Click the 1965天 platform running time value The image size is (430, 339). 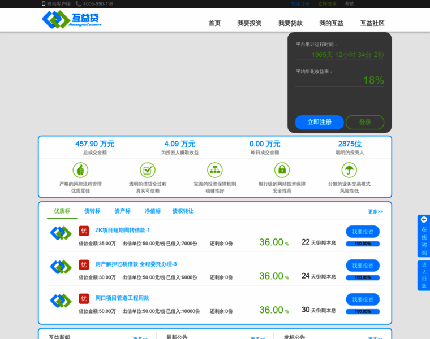pyautogui.click(x=348, y=55)
